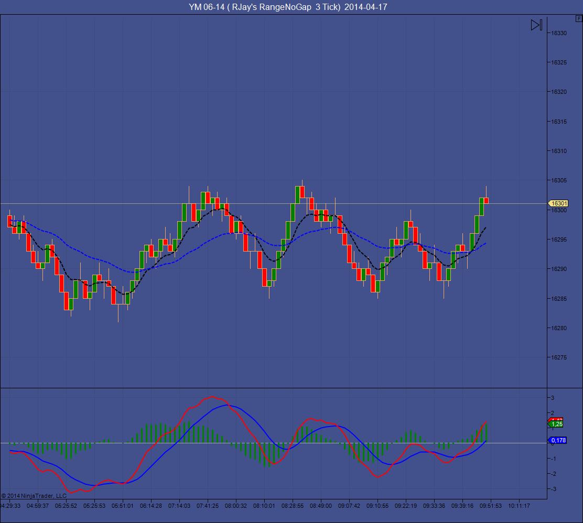Select the blue 0,178 indicator value marker
The image size is (583, 523).
click(557, 440)
